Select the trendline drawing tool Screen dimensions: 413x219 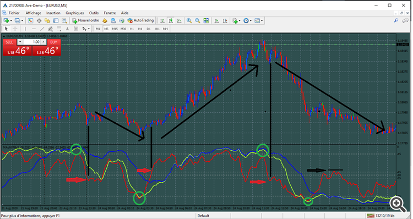pyautogui.click(x=42, y=29)
